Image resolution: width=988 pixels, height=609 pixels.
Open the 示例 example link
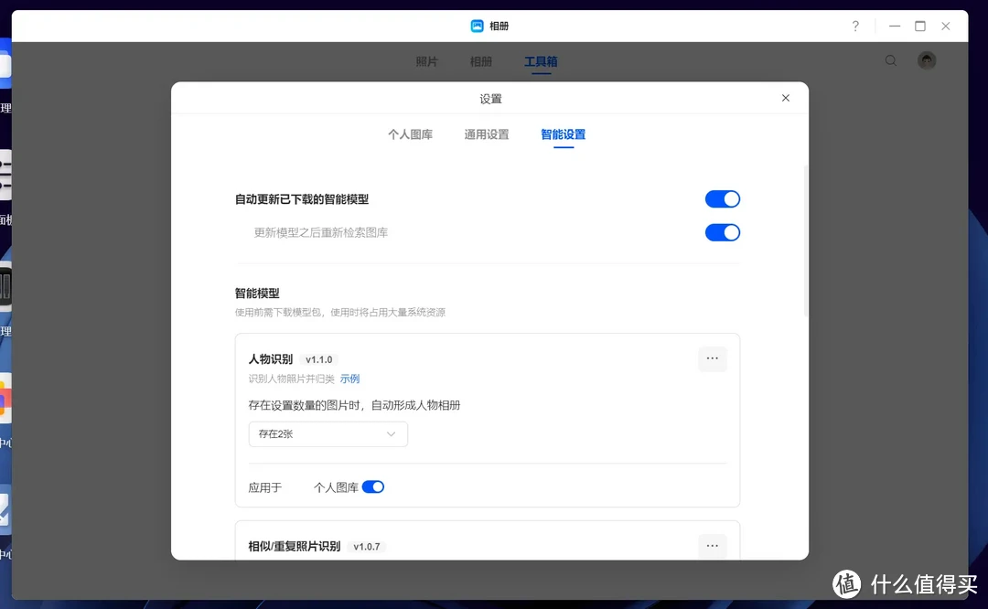(x=349, y=378)
